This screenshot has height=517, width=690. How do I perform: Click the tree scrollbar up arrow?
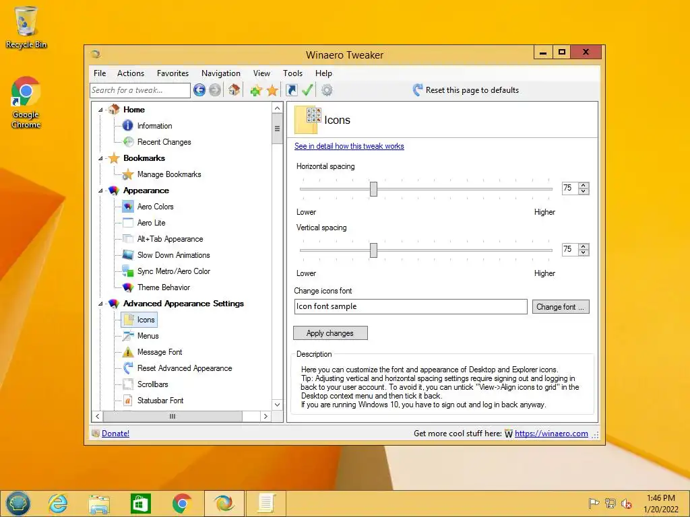(277, 108)
